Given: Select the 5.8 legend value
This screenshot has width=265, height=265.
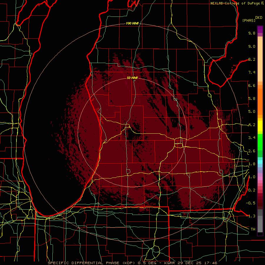Looking at the screenshot, I should coord(252,99).
